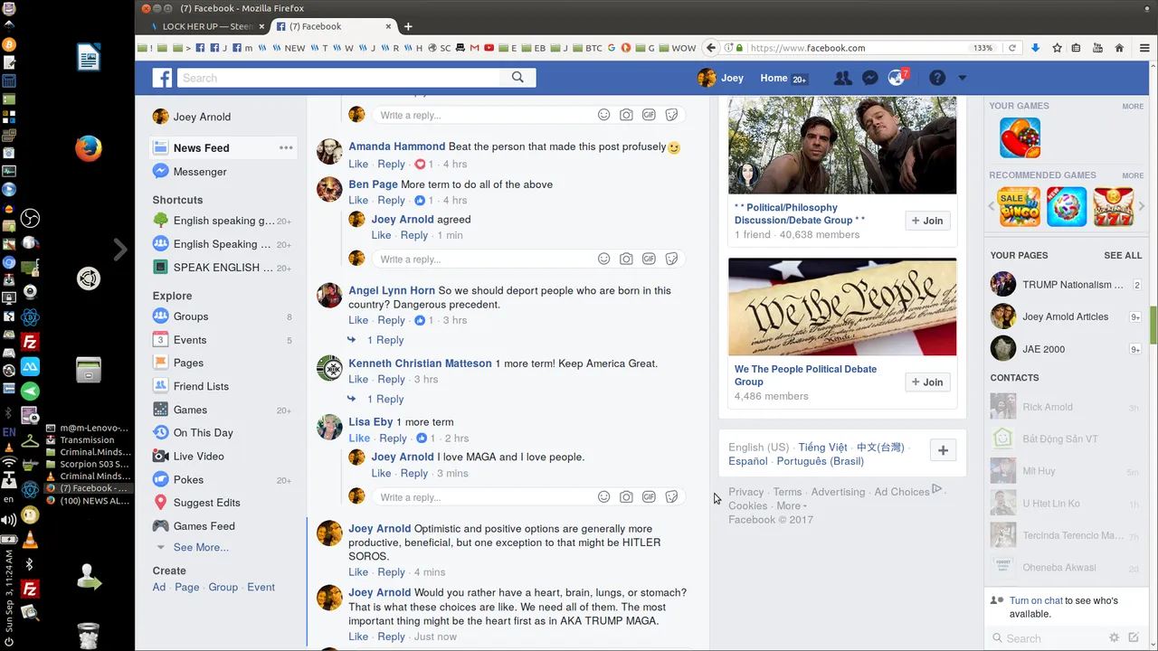Screen dimensions: 1158x651
Task: Open Bingo recommended game icon
Action: point(1019,206)
